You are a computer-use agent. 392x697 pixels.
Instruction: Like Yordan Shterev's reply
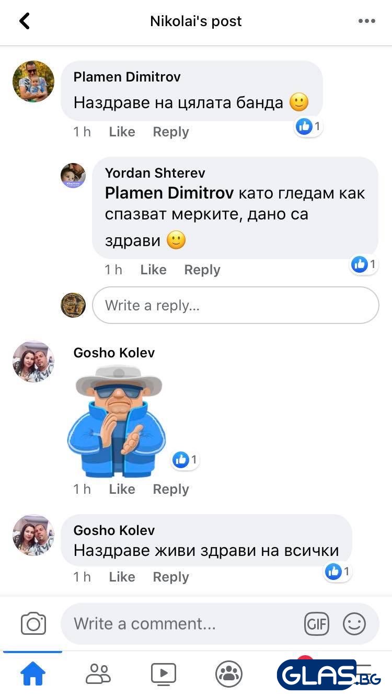(x=153, y=270)
